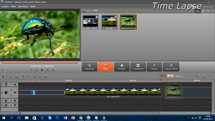This screenshot has height=121, width=215.
Task: Select the beetle image thumbnail in media bin
Action: pyautogui.click(x=128, y=22)
